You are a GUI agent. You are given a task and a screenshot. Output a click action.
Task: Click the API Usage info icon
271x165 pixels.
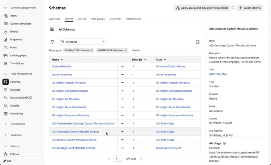[x=224, y=143]
